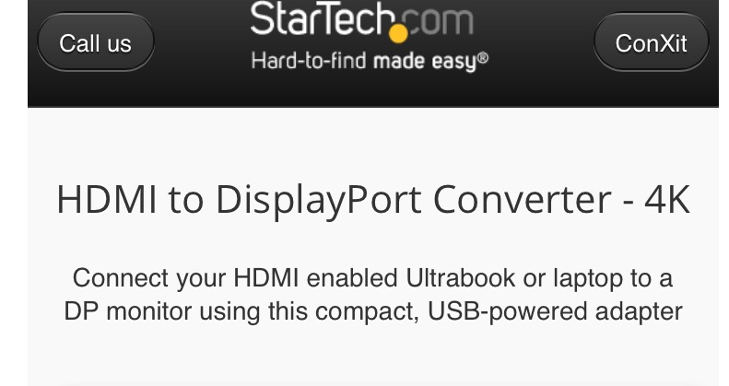Screen dimensions: 729x386
Task: Click the word Ultrabook in the description
Action: coord(461,278)
